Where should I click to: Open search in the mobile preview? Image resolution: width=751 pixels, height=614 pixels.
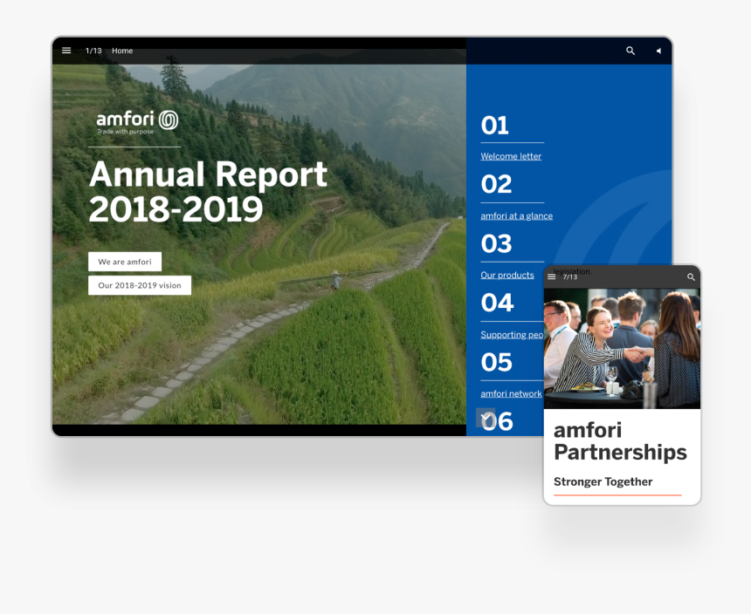tap(691, 276)
